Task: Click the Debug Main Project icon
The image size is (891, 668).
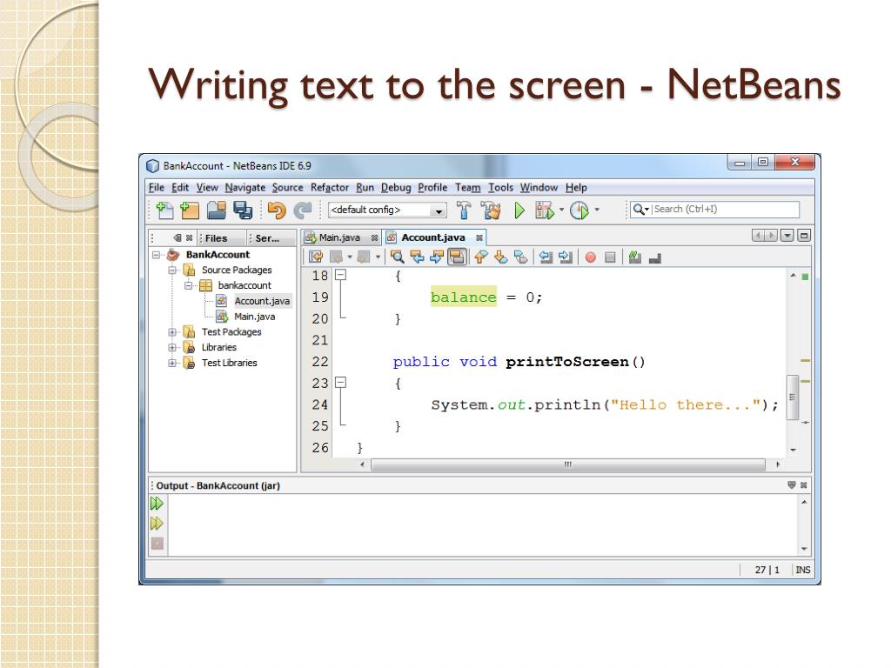Action: pyautogui.click(x=545, y=210)
